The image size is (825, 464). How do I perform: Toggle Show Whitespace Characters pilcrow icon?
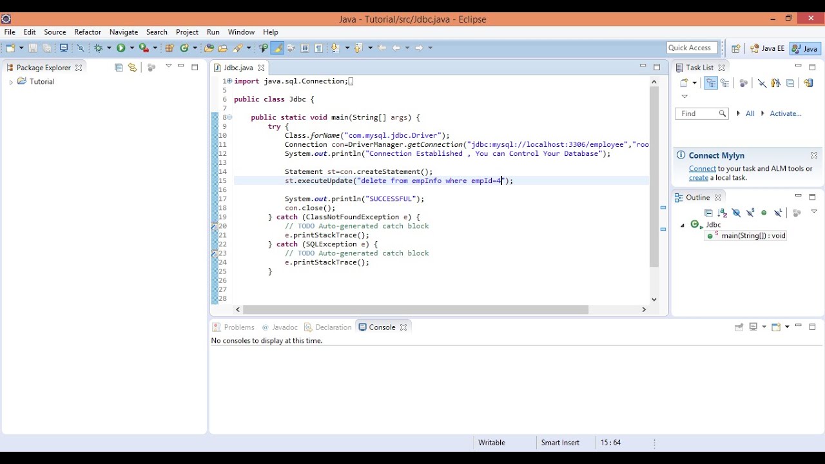pos(318,48)
